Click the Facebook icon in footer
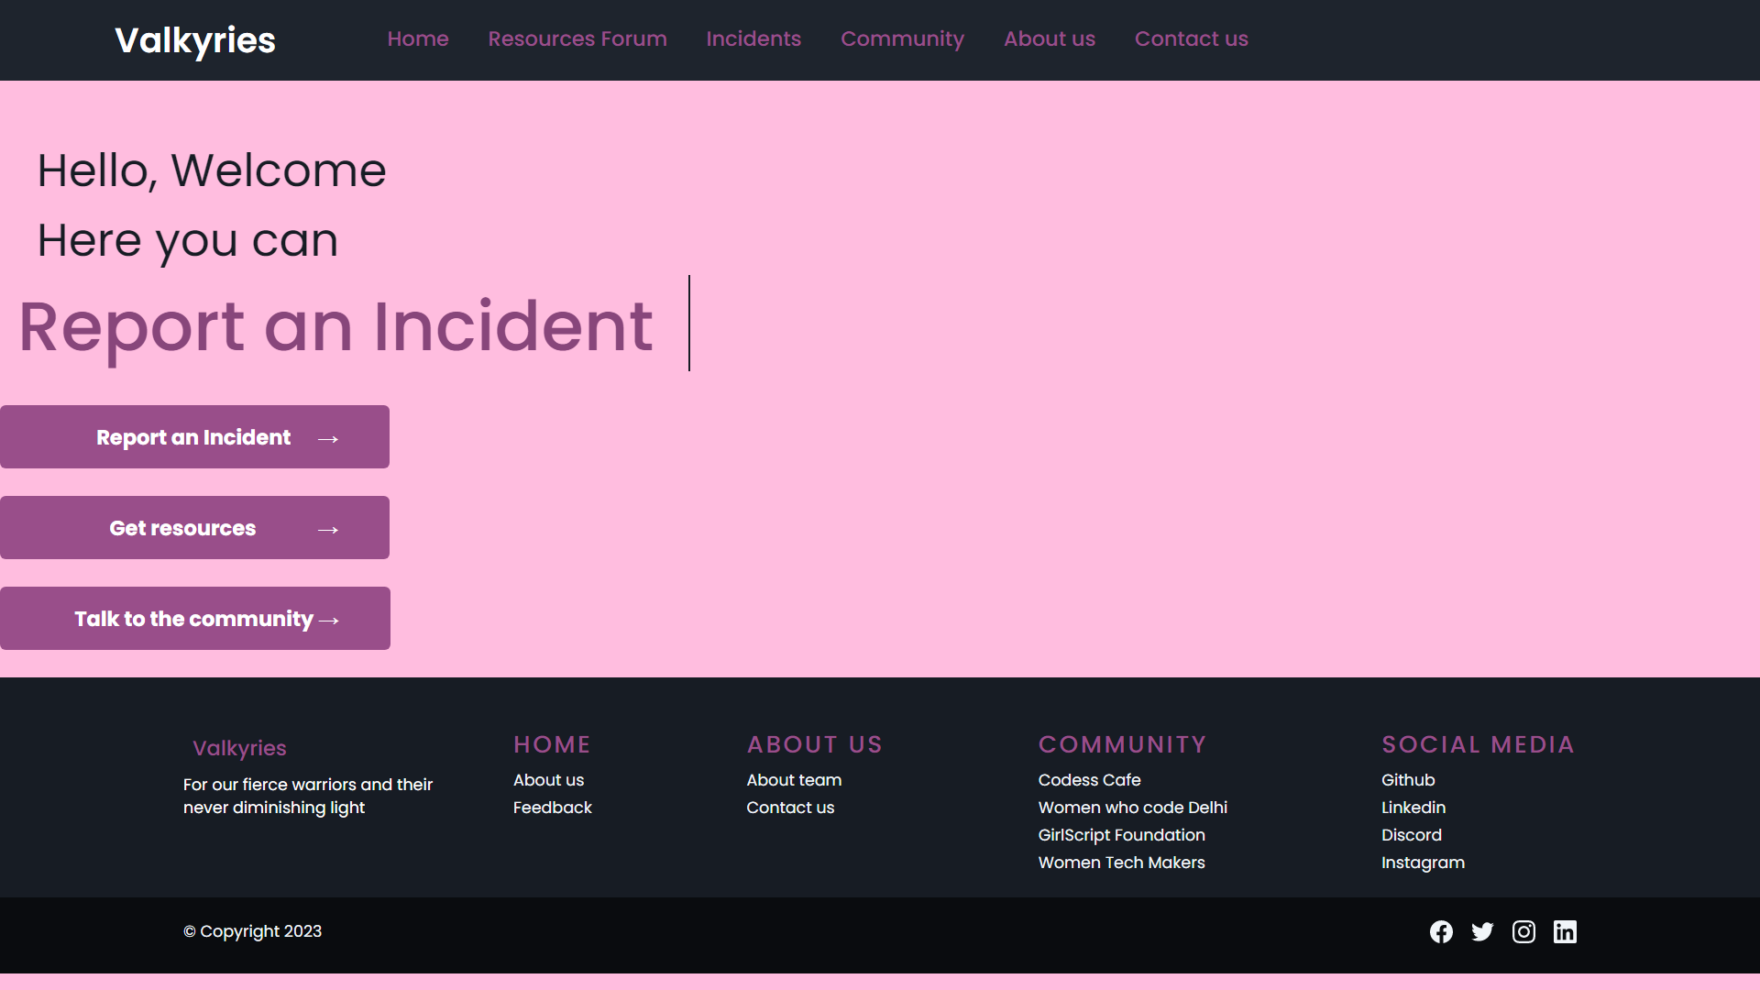This screenshot has height=990, width=1760. click(x=1441, y=931)
